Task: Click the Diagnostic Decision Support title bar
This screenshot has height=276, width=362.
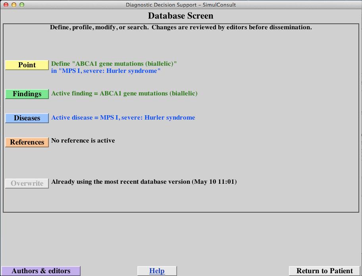Action: [181, 5]
